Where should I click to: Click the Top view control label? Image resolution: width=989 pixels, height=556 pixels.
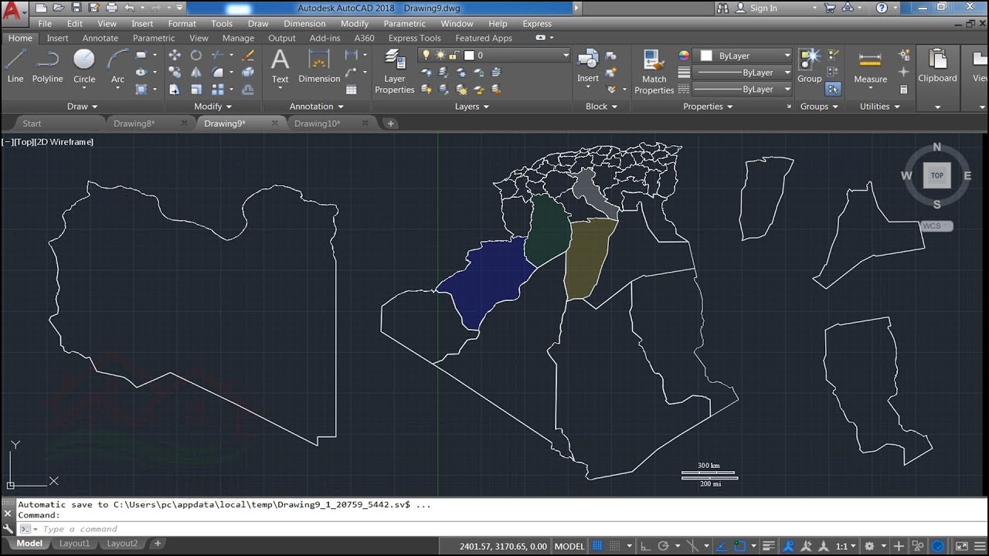pyautogui.click(x=25, y=142)
